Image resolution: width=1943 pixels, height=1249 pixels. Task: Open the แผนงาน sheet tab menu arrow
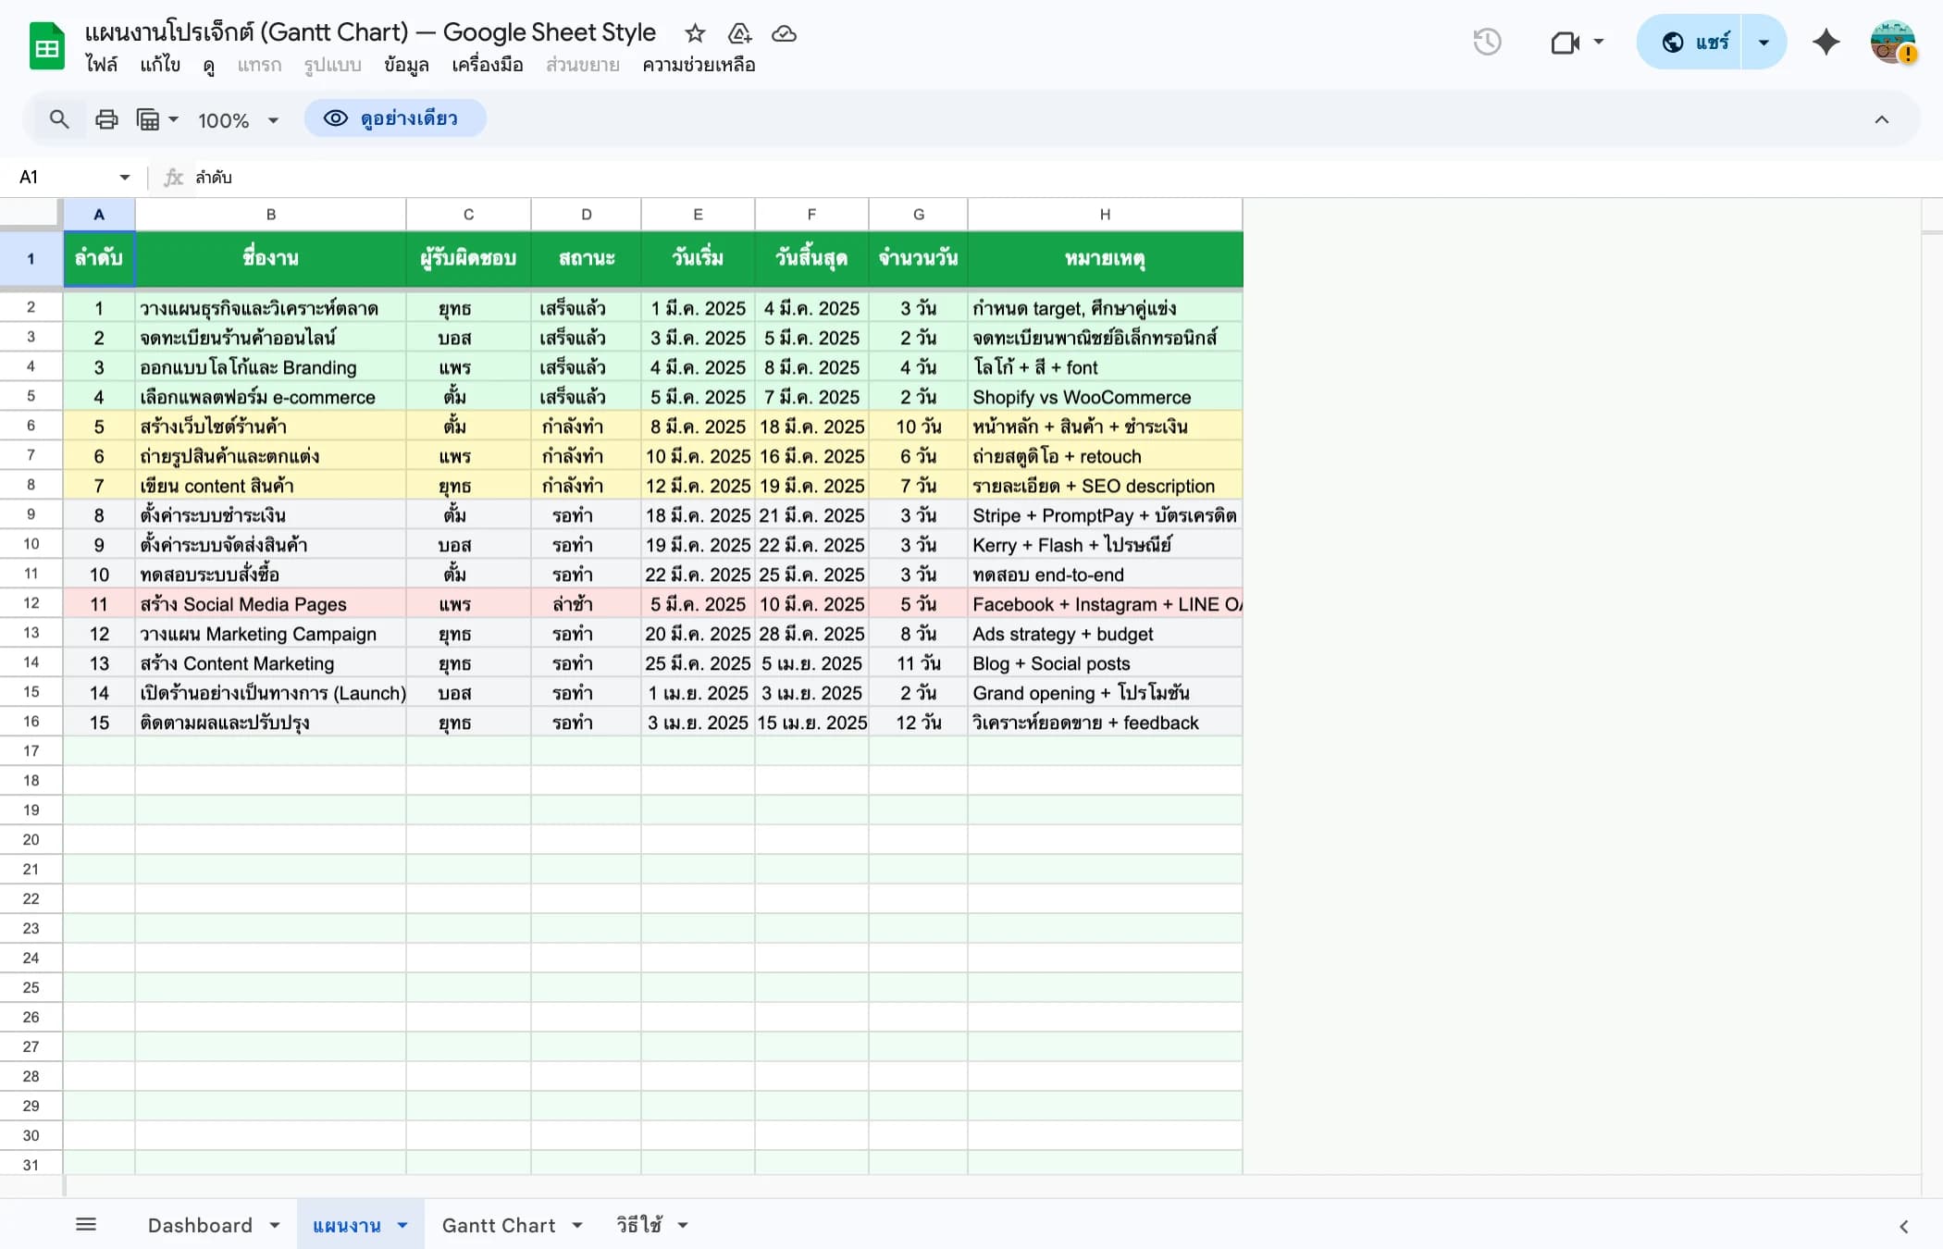pyautogui.click(x=402, y=1224)
